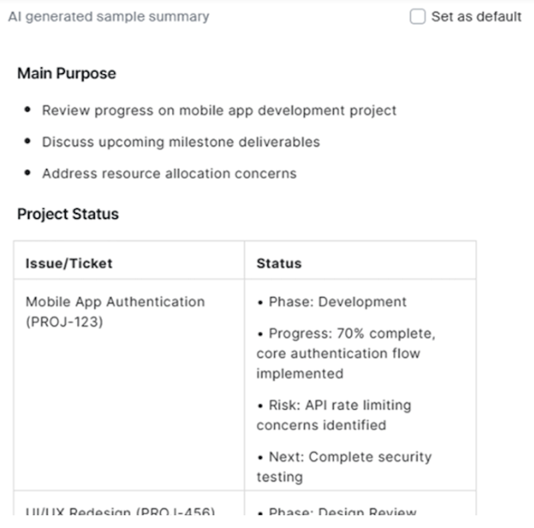The height and width of the screenshot is (528, 534).
Task: Click the Set as default label text
Action: click(474, 16)
